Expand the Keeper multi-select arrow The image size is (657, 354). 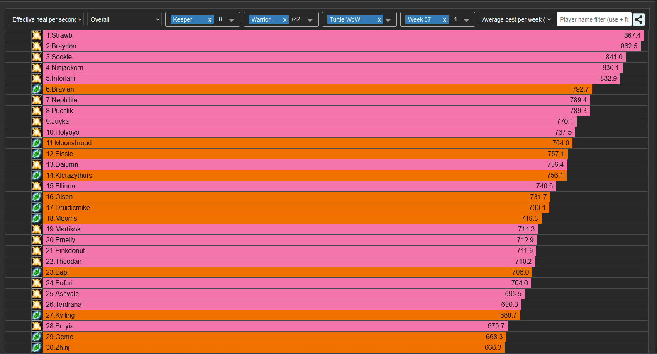click(x=232, y=20)
